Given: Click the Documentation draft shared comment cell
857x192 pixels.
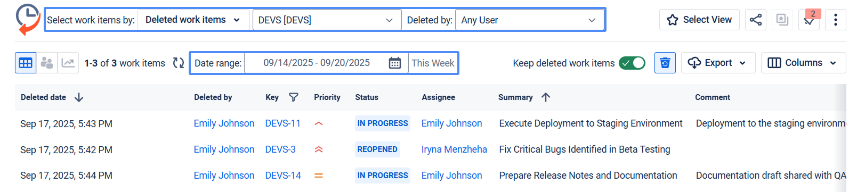Looking at the screenshot, I should tap(771, 176).
